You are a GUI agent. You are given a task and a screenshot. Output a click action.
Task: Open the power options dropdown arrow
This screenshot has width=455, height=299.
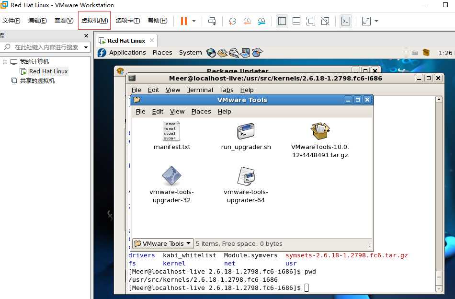tap(194, 21)
